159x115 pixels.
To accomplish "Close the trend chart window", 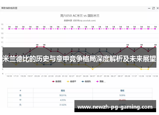I will [x=158, y=8].
